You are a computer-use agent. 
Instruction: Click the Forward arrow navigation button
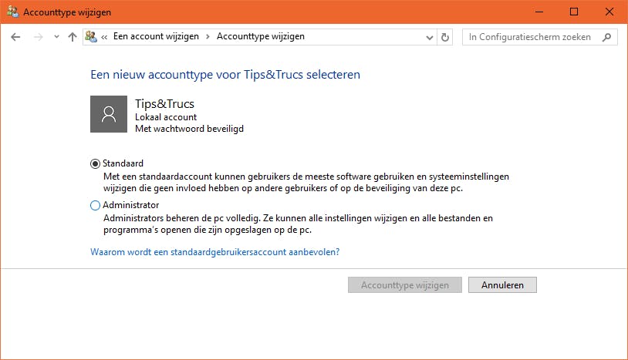point(38,37)
